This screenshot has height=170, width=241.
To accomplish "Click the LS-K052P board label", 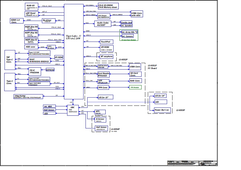I will tap(123, 60).
